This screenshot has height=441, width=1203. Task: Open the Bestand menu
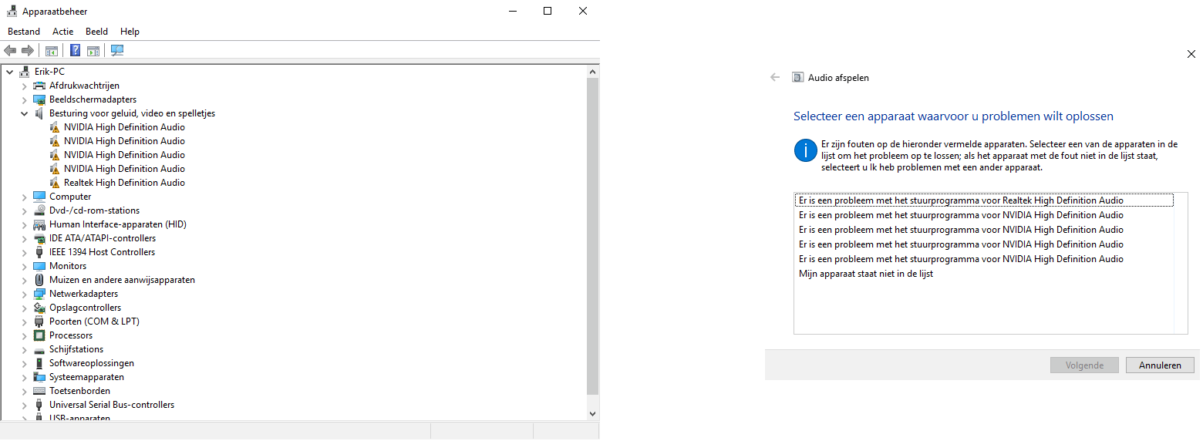(x=24, y=32)
